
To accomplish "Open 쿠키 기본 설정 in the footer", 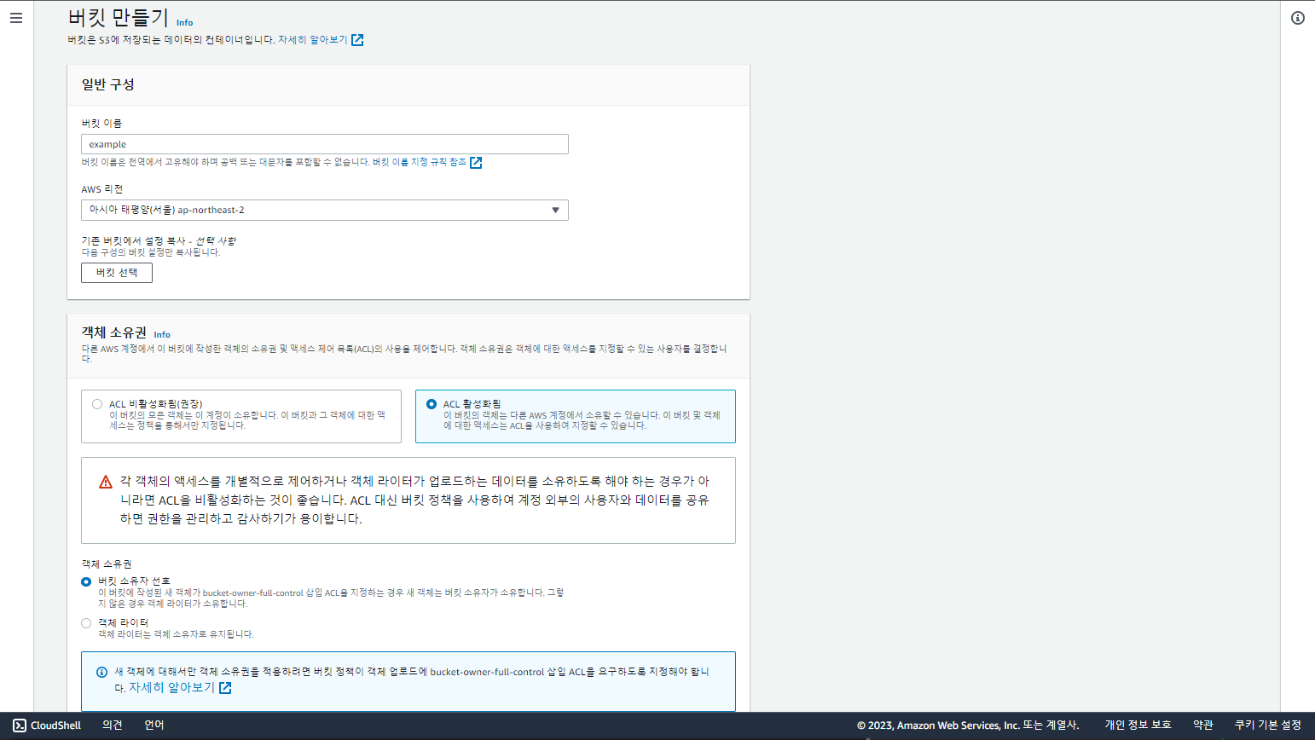I will [x=1268, y=726].
